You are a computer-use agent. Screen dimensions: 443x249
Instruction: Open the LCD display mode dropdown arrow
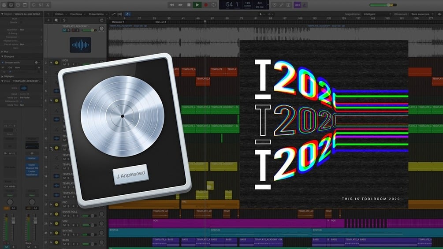(268, 5)
